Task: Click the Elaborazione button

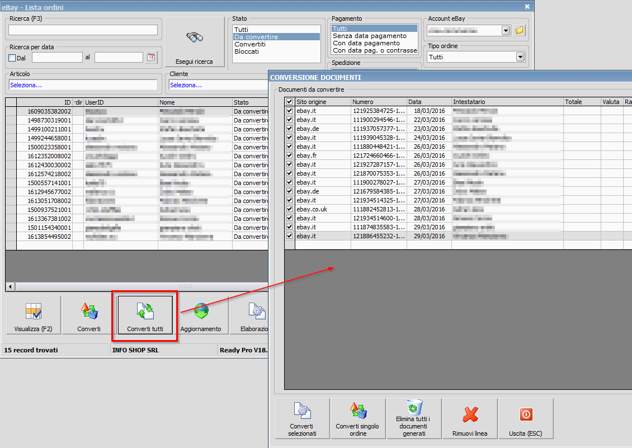Action: (x=250, y=315)
